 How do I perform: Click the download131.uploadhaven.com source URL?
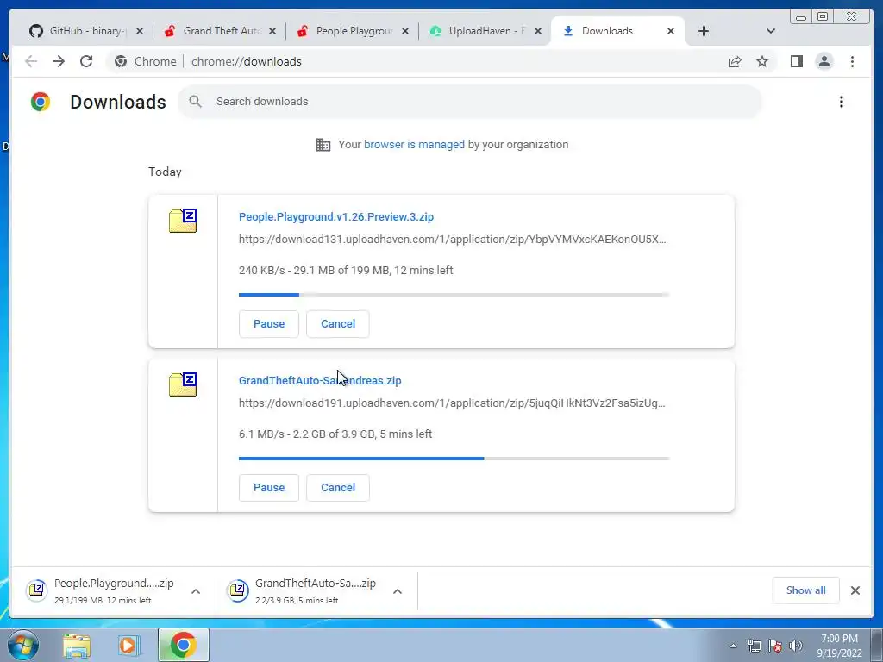tap(452, 240)
